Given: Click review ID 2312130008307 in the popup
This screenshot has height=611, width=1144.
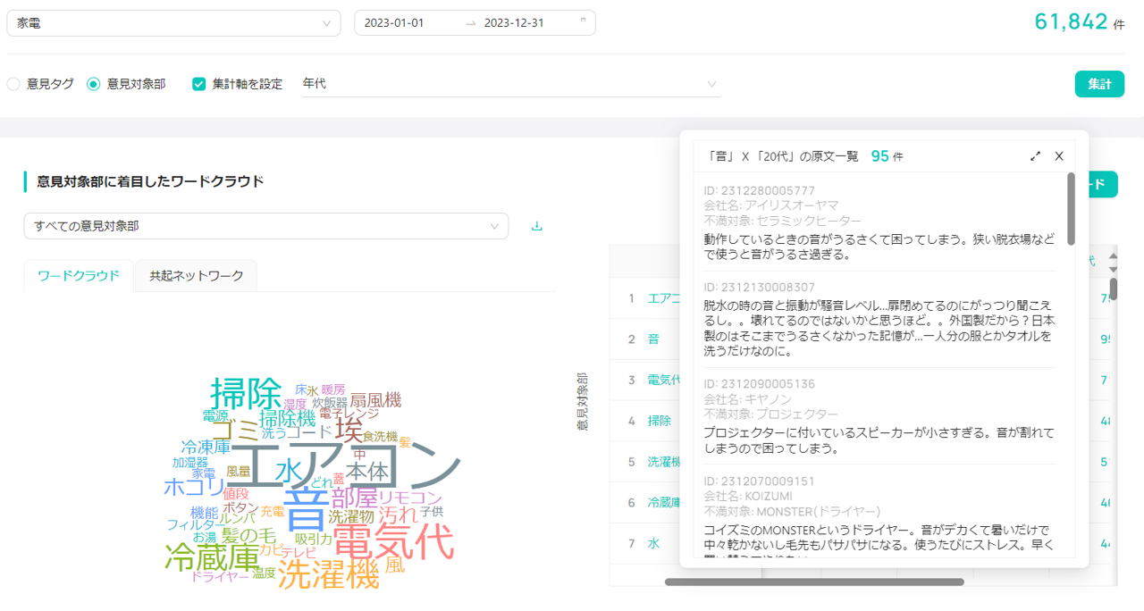Looking at the screenshot, I should (759, 287).
